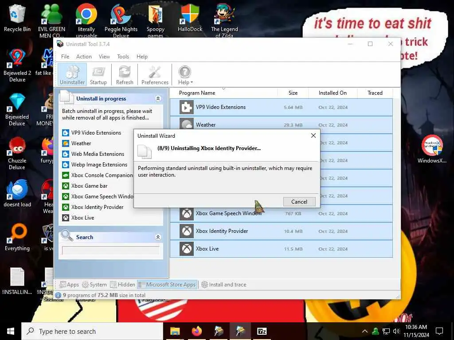Show hidden system tray icons
Viewport: 454px width, 340px height.
(x=365, y=331)
